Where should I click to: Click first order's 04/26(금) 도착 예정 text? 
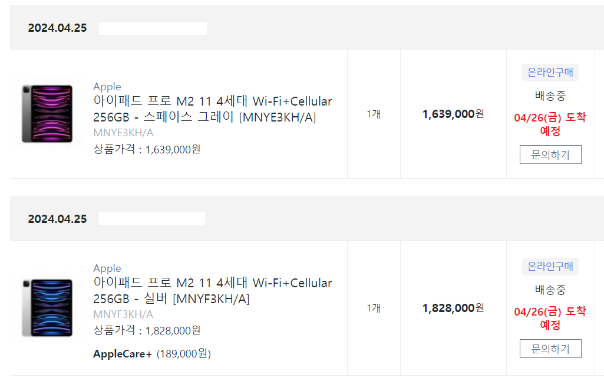pos(550,124)
